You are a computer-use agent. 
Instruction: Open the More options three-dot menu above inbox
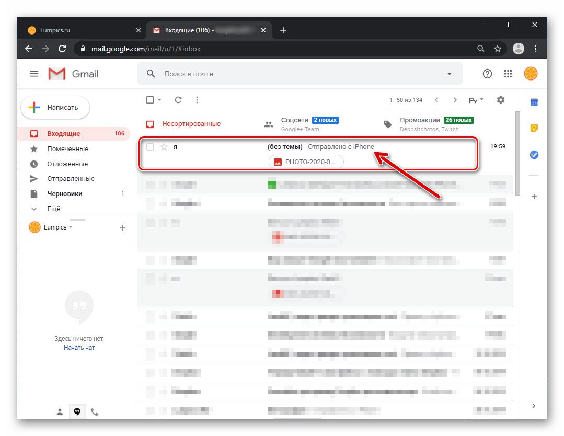(x=197, y=100)
